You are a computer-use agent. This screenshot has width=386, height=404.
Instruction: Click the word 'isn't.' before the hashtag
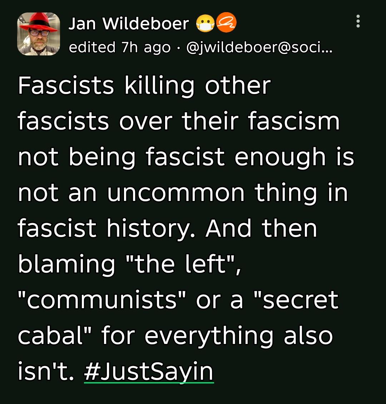tap(46, 371)
